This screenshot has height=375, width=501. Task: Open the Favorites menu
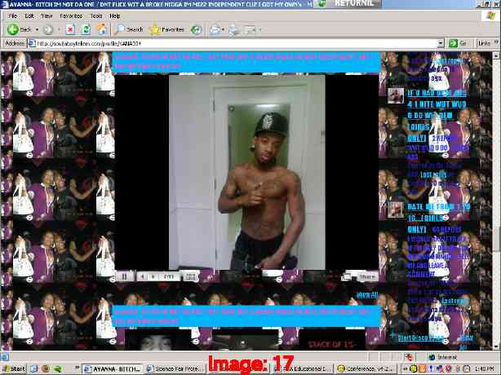pos(71,15)
